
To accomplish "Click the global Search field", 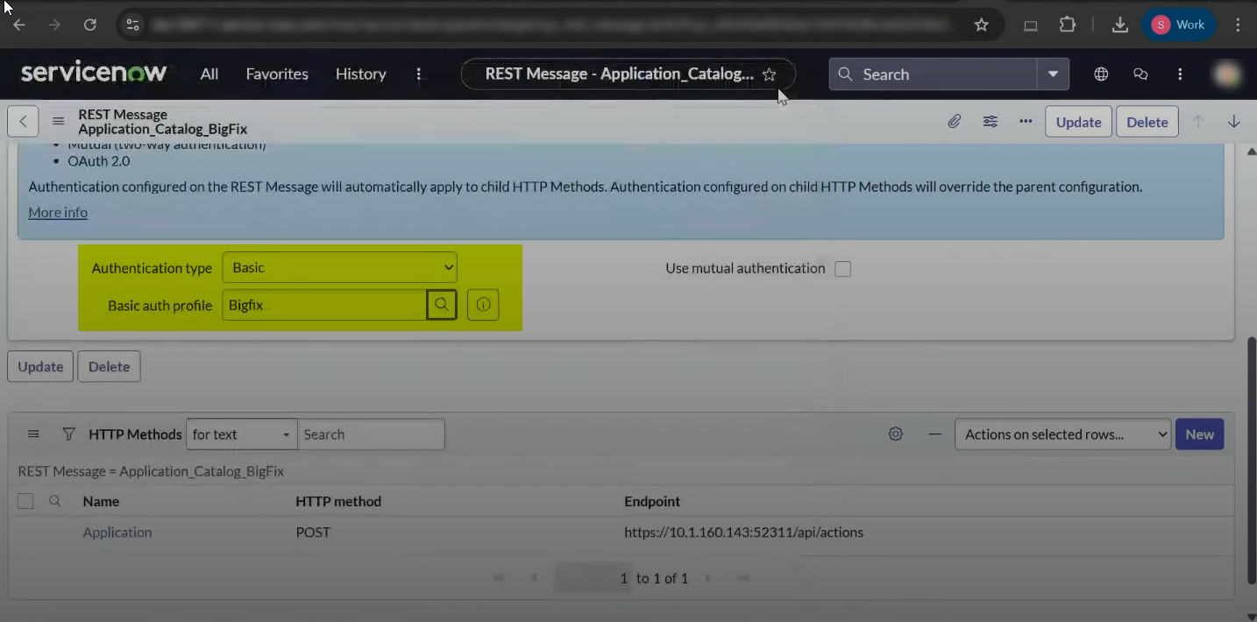I will click(934, 74).
